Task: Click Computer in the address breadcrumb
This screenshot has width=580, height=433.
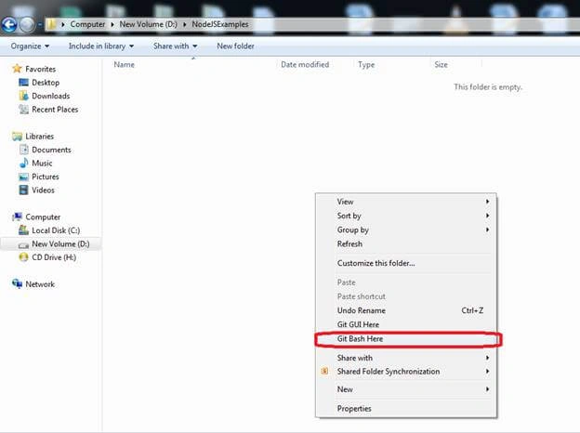Action: (x=87, y=24)
